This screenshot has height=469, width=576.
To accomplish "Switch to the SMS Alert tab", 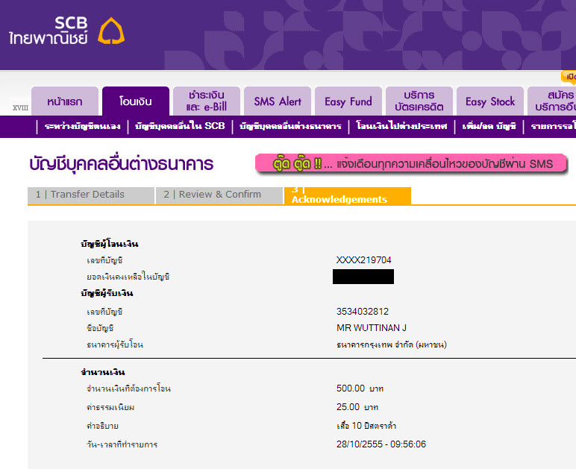I will [278, 102].
